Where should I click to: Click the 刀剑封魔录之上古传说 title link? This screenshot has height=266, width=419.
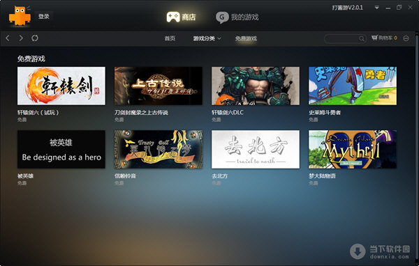coord(141,113)
